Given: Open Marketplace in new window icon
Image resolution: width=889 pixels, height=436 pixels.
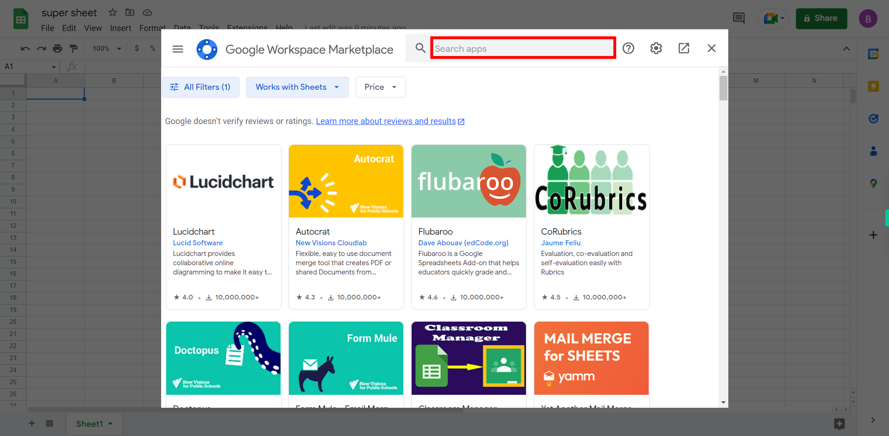Looking at the screenshot, I should [x=684, y=48].
